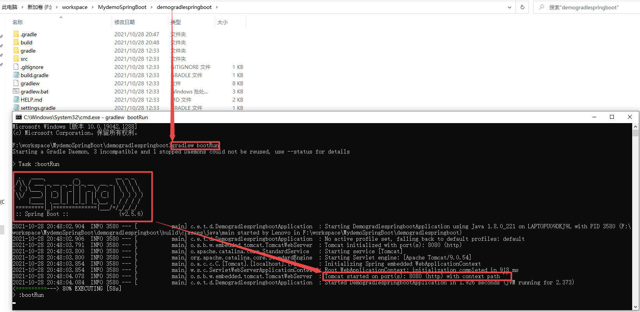Sort files by 名称 column

[18, 22]
